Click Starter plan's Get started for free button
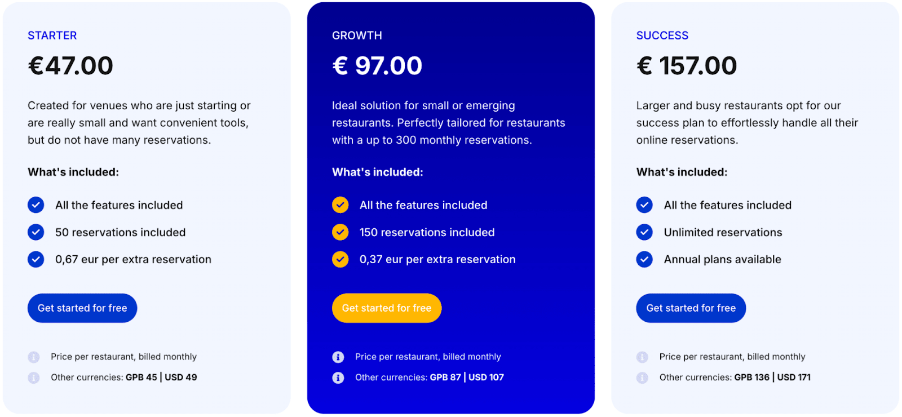This screenshot has height=417, width=902. 82,308
